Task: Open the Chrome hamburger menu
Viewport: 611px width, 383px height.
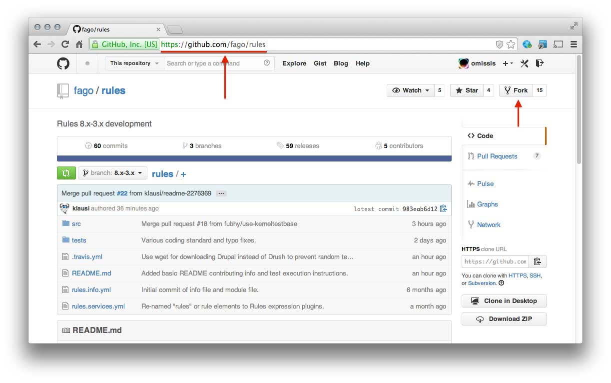Action: (x=574, y=44)
